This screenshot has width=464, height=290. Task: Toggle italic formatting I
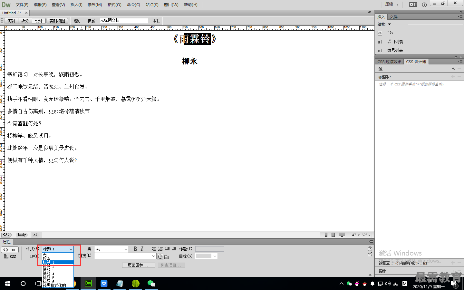coord(142,249)
